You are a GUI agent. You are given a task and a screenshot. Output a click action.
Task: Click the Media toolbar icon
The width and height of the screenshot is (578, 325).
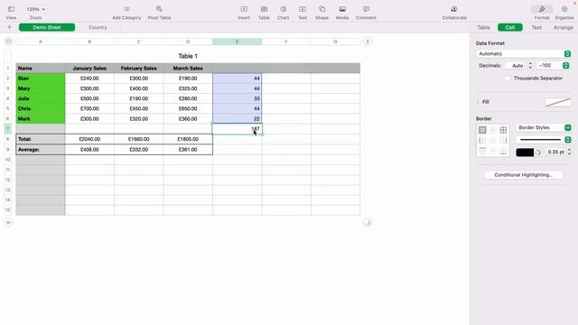[x=342, y=9]
